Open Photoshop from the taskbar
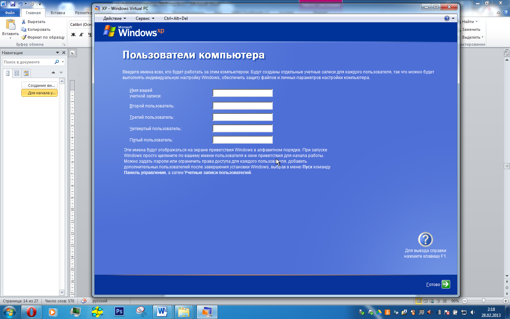Image resolution: width=510 pixels, height=319 pixels. pos(119,312)
